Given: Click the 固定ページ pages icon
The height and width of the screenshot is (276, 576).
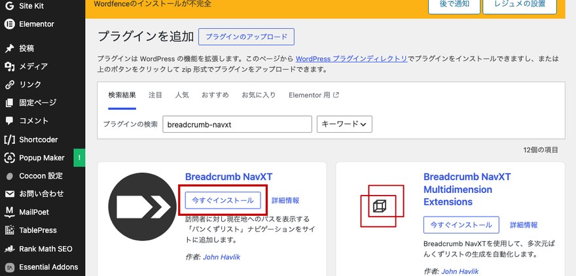Looking at the screenshot, I should (10, 103).
